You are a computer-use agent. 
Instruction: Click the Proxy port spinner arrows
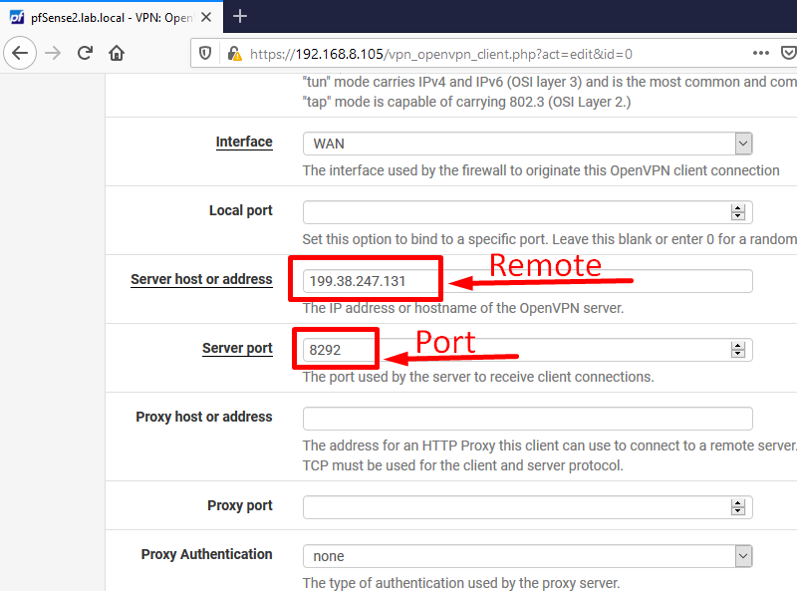[x=737, y=507]
